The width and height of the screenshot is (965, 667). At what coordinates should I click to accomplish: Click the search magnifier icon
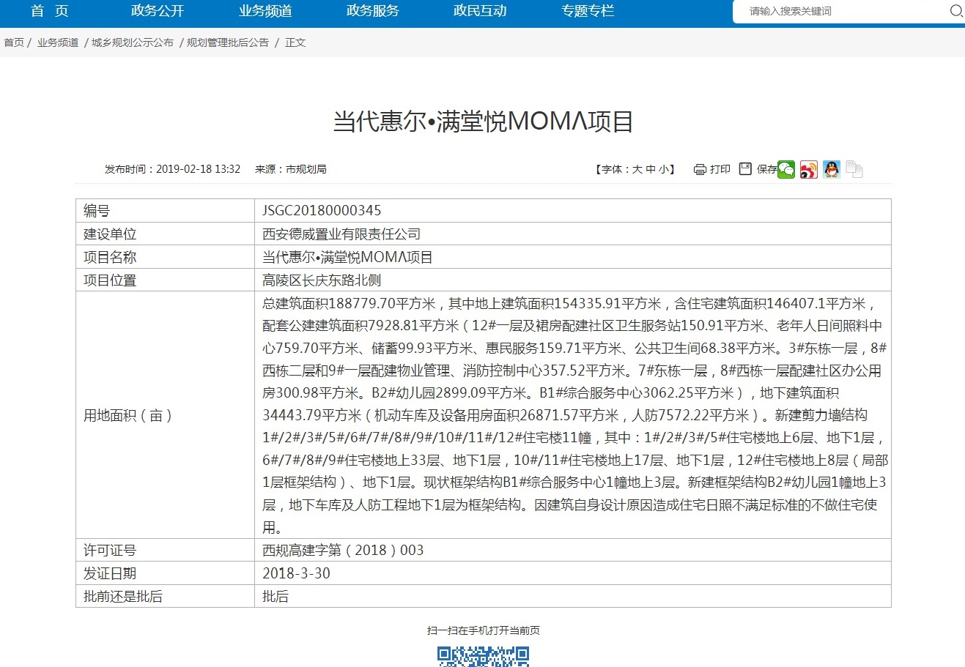coord(955,11)
